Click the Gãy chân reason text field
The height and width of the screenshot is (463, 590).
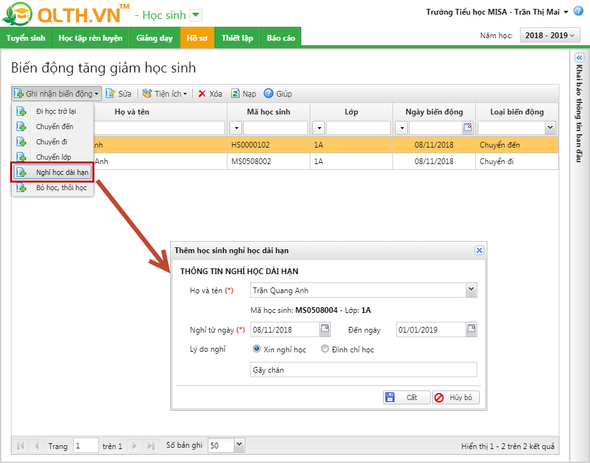[363, 370]
